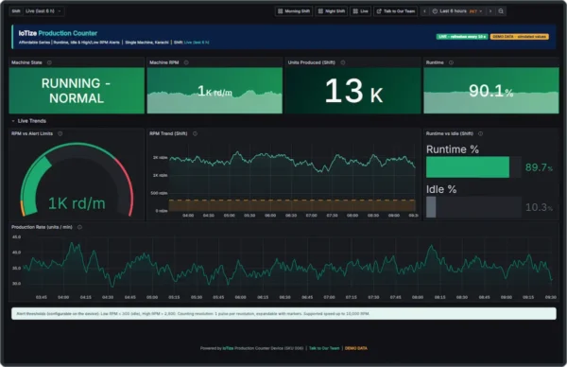Open the Night Shift dashboard link
This screenshot has width=567, height=367.
(x=332, y=11)
